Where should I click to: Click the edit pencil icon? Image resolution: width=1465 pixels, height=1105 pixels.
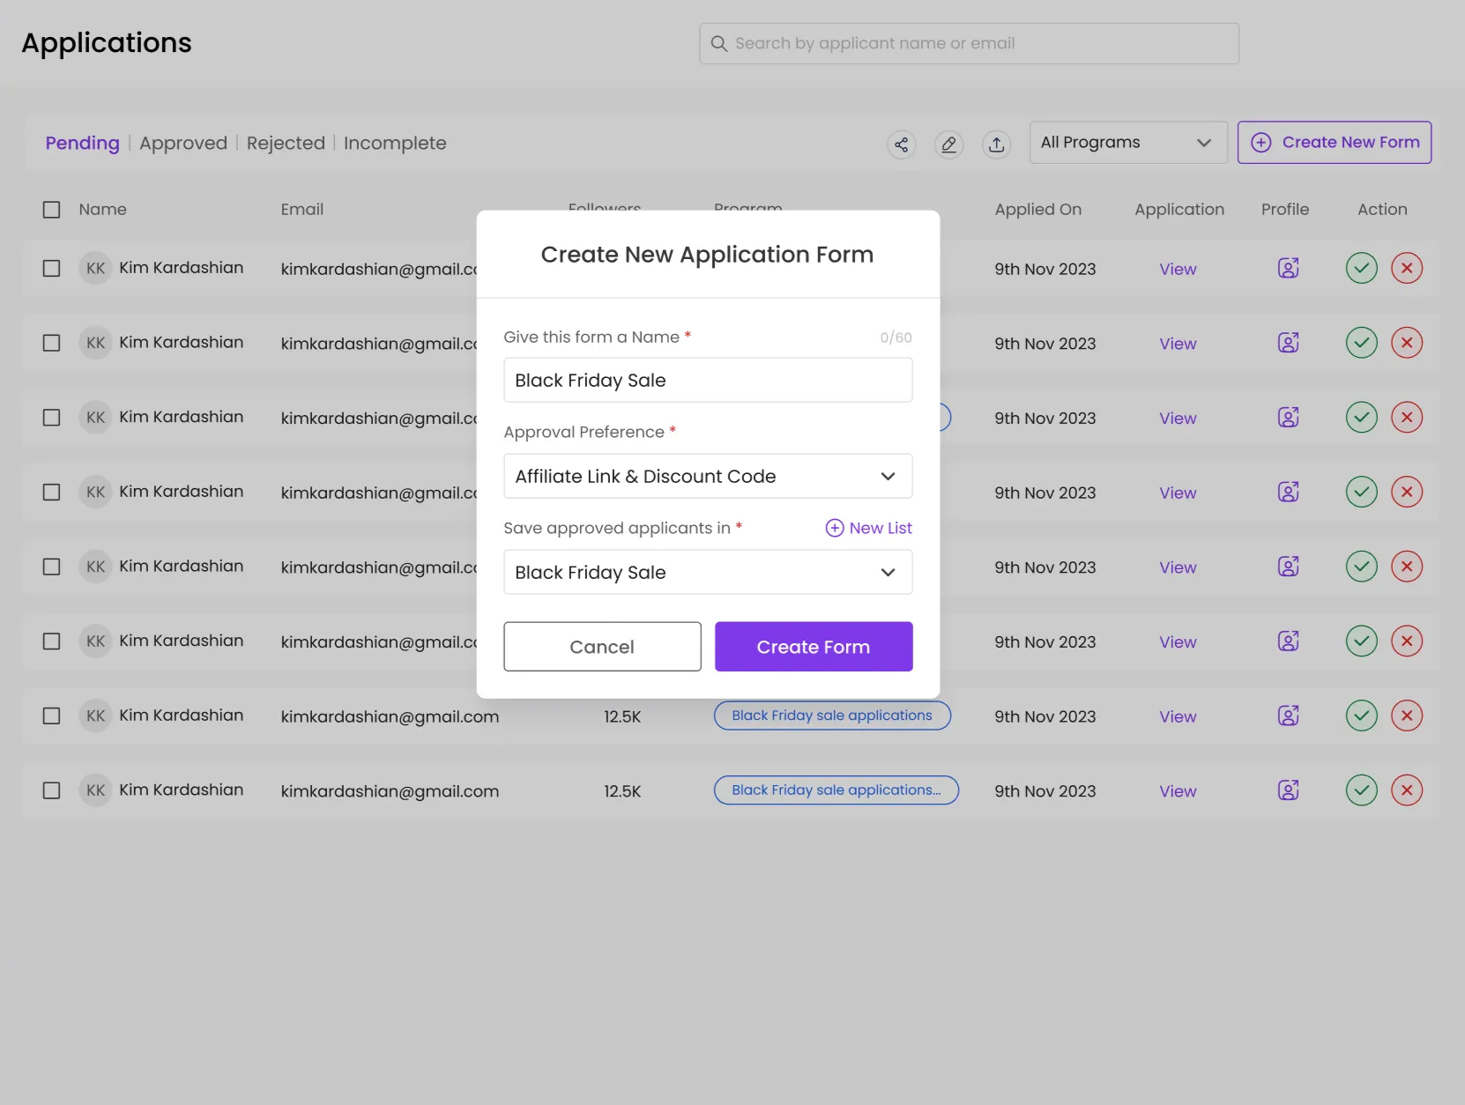pos(948,145)
